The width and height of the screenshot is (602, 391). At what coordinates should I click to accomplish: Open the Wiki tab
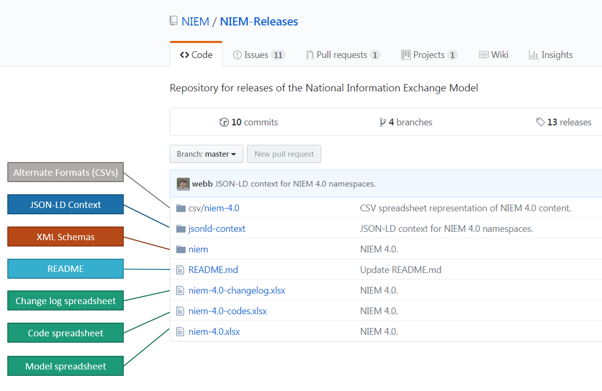click(x=493, y=55)
